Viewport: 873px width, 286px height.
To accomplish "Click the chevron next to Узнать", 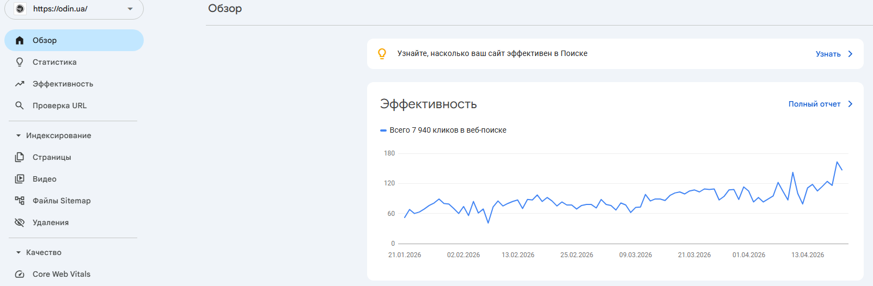I will click(850, 54).
